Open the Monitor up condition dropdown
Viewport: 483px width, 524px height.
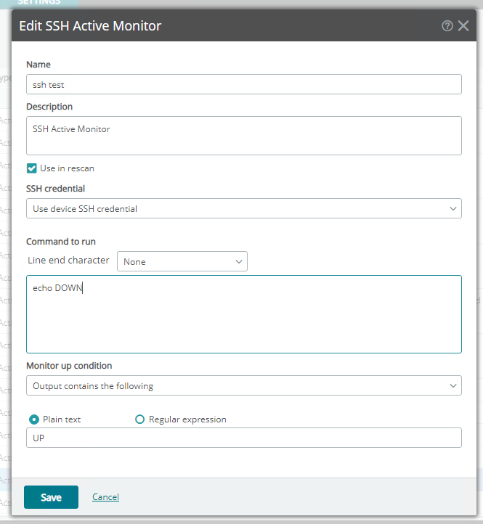tap(244, 385)
